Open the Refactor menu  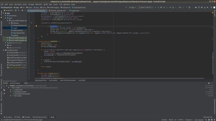click(39, 4)
